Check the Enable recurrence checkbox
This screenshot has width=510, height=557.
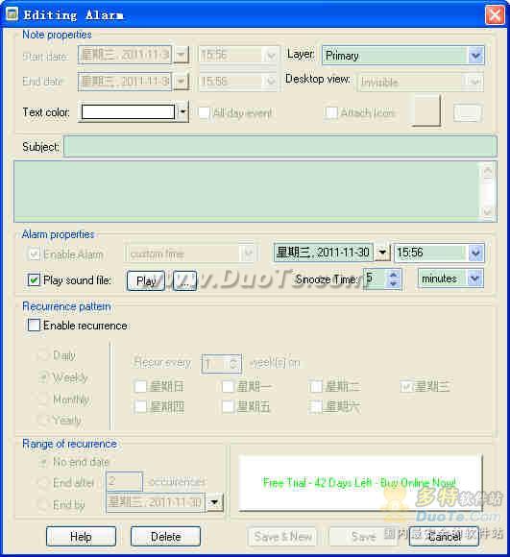(x=34, y=325)
